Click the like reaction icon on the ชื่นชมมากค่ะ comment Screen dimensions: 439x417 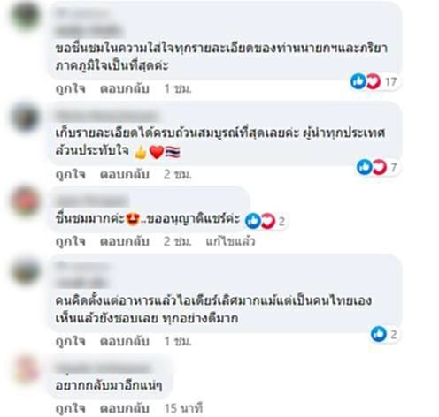(253, 221)
